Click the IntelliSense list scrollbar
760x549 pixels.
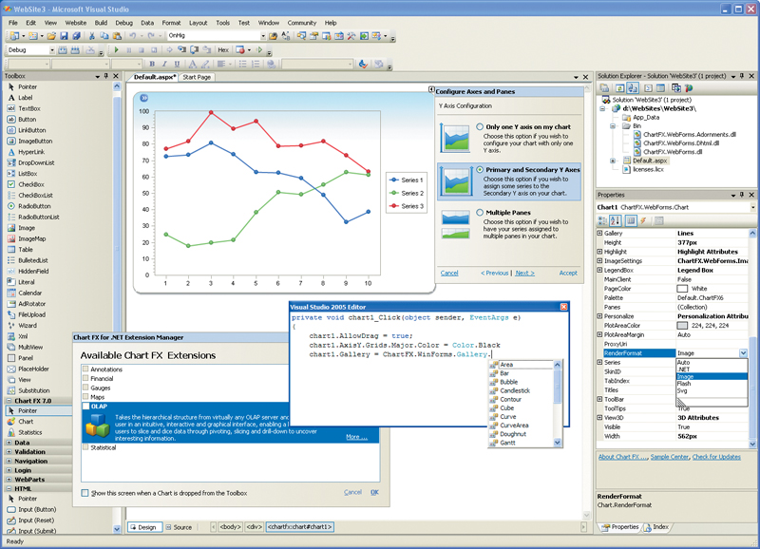558,403
